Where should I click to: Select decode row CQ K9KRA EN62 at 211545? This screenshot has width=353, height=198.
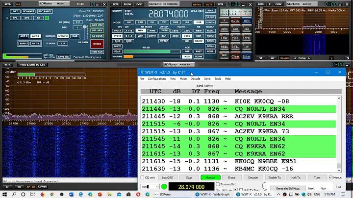tap(239, 146)
